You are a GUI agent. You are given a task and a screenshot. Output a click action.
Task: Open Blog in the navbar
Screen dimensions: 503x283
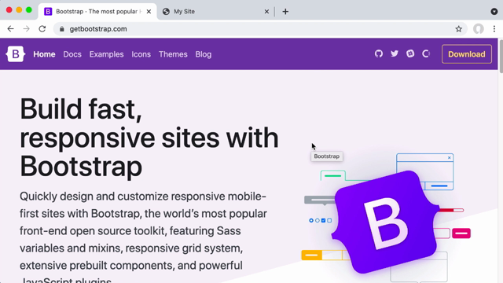204,54
